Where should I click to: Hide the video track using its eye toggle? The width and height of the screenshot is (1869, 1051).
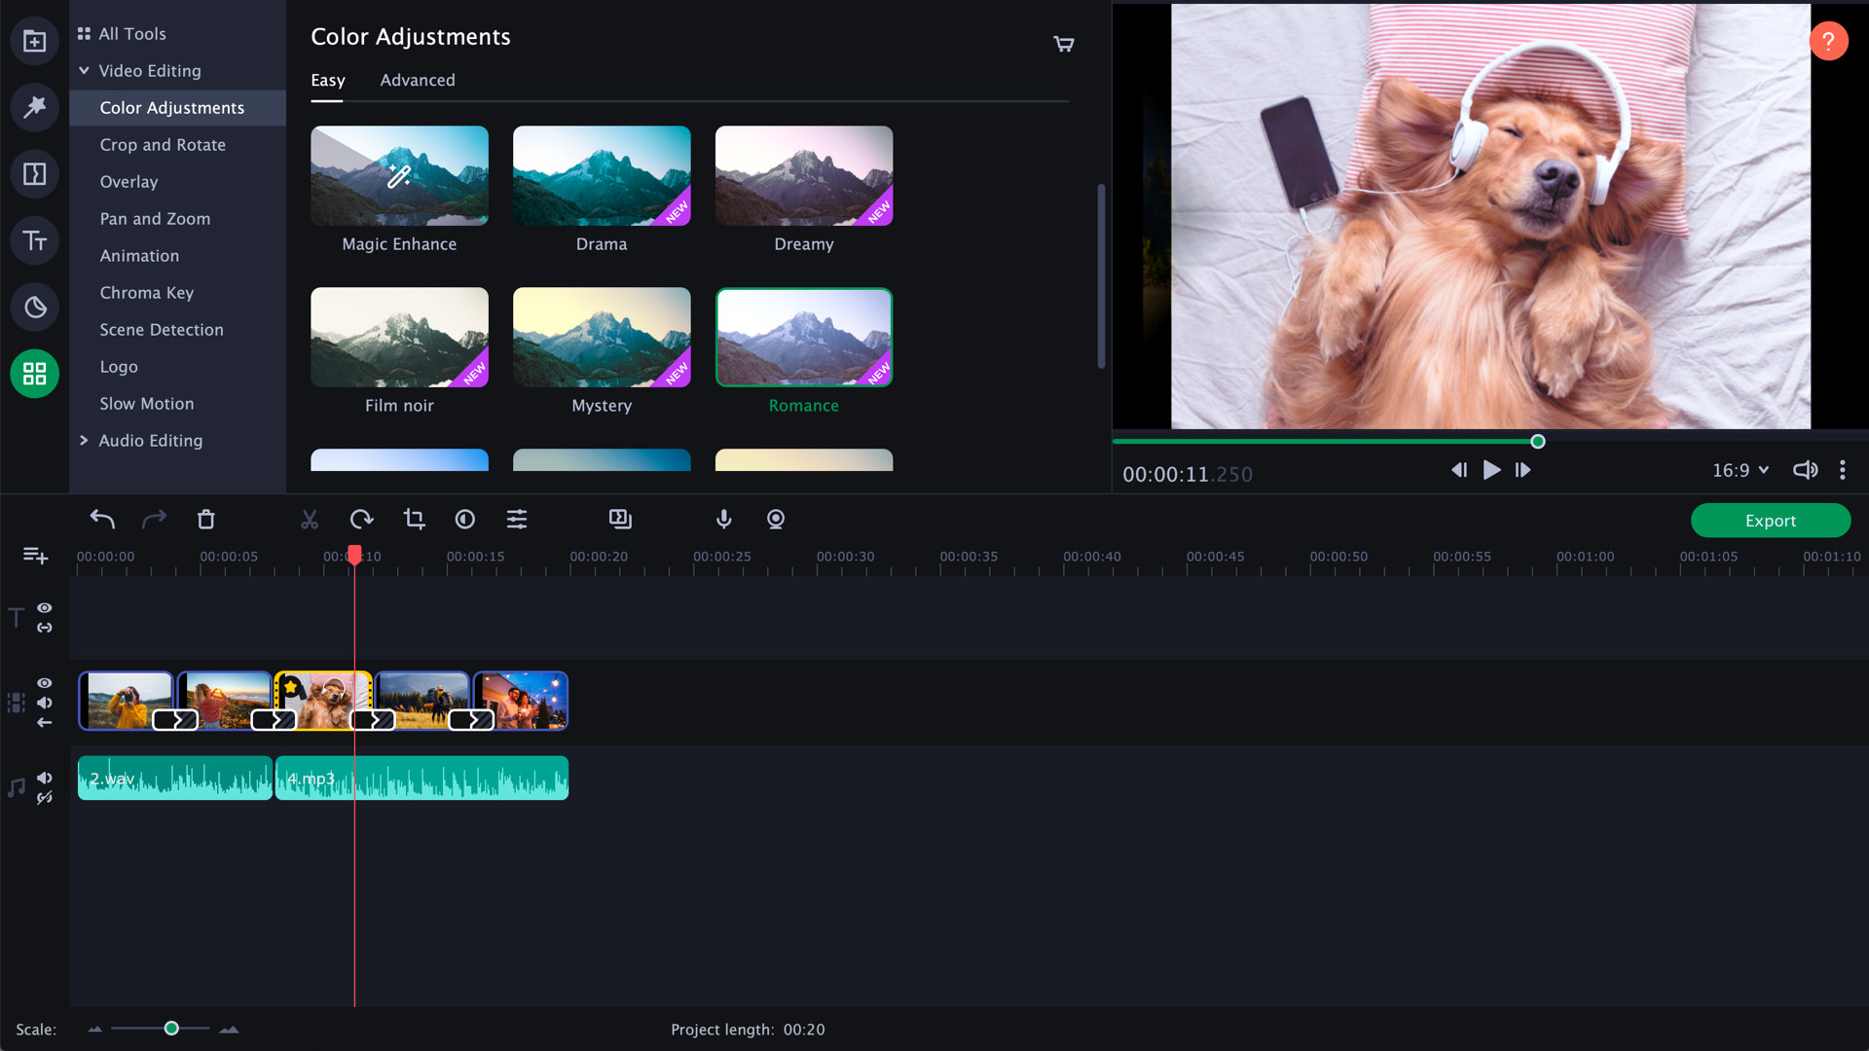click(45, 683)
